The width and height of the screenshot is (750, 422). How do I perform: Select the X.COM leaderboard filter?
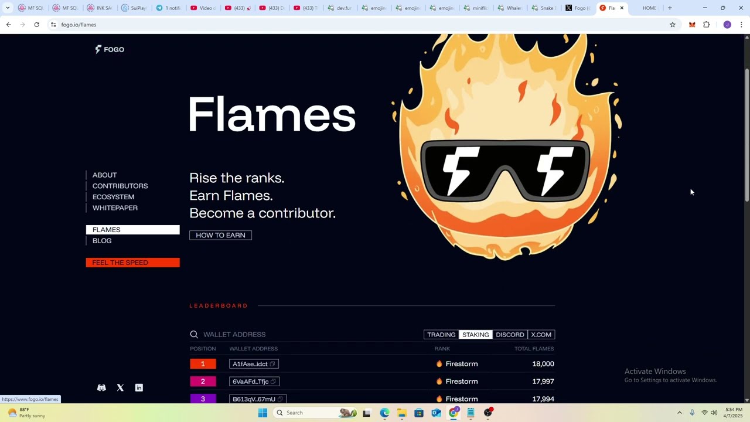click(541, 335)
